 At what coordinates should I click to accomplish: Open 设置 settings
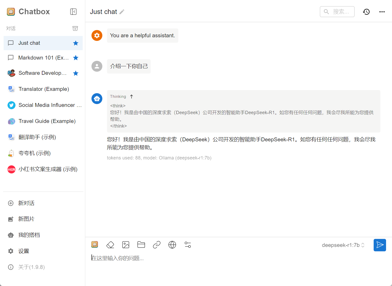click(x=43, y=251)
